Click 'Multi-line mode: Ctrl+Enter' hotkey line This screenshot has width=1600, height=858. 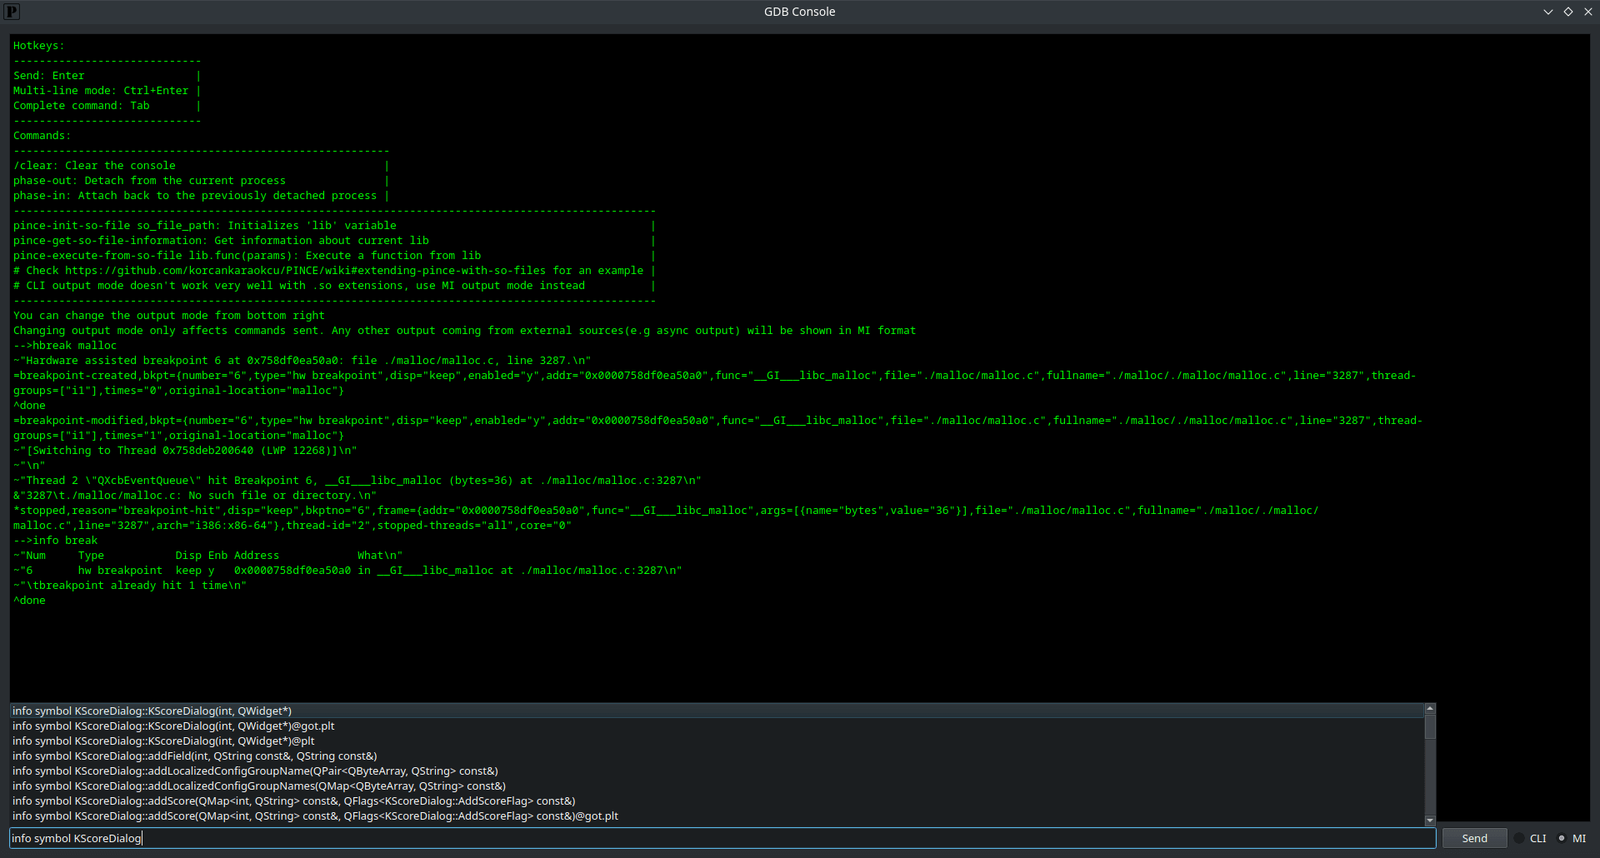[x=101, y=91]
